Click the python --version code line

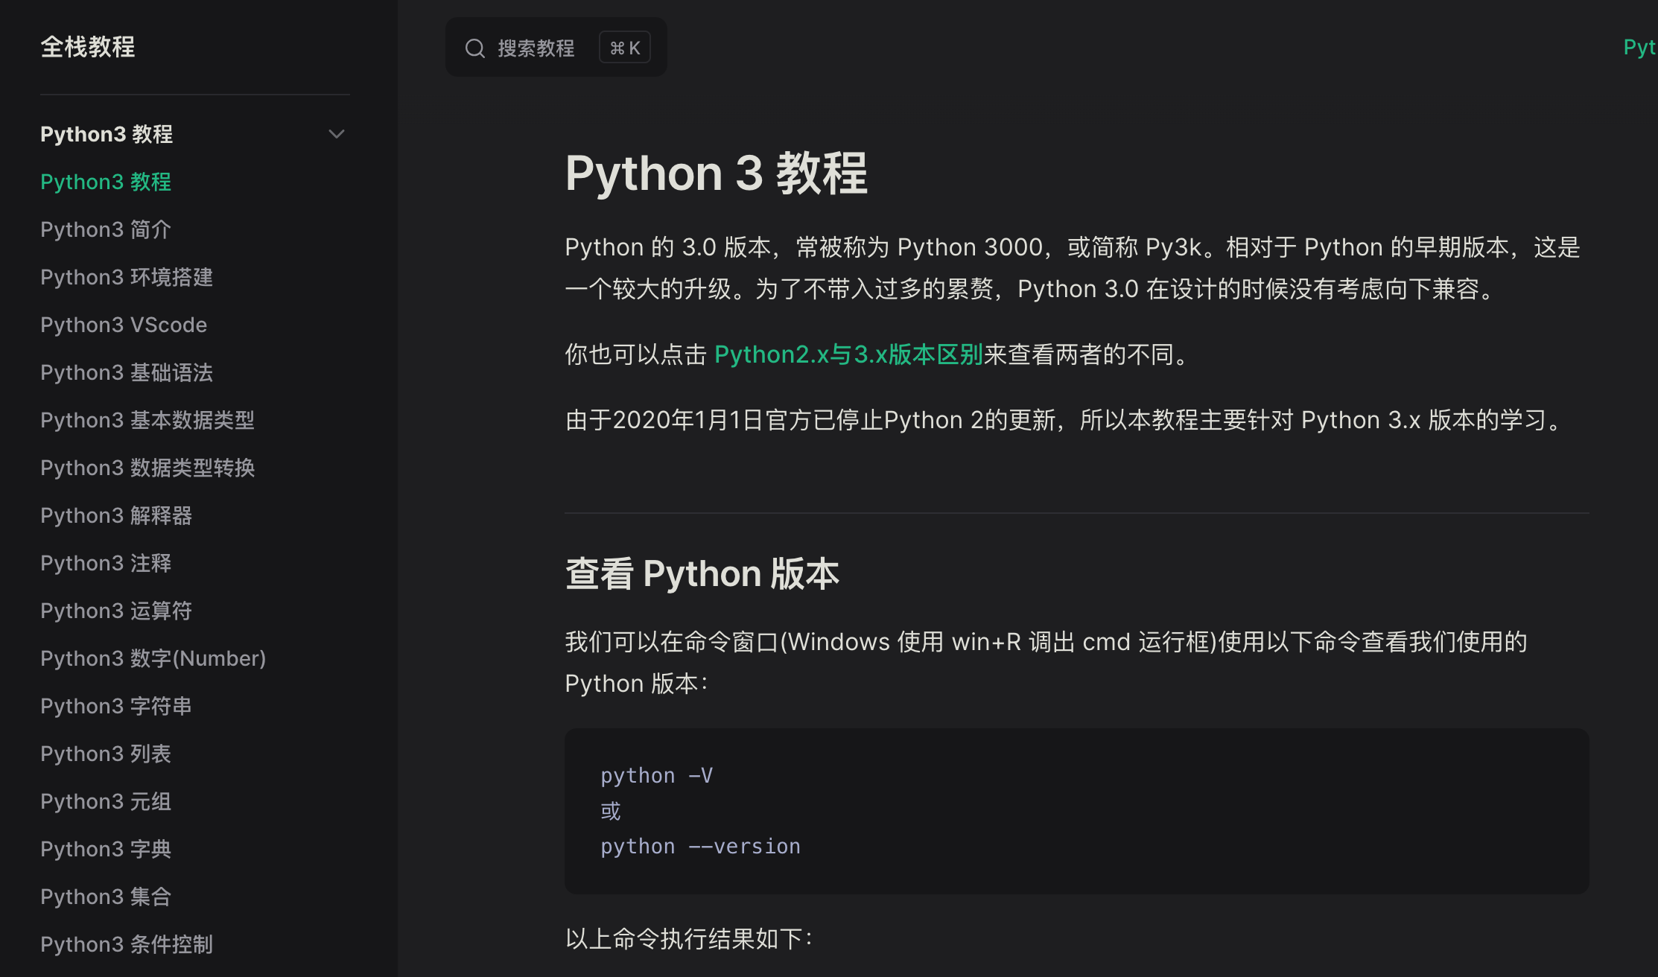[x=700, y=847]
